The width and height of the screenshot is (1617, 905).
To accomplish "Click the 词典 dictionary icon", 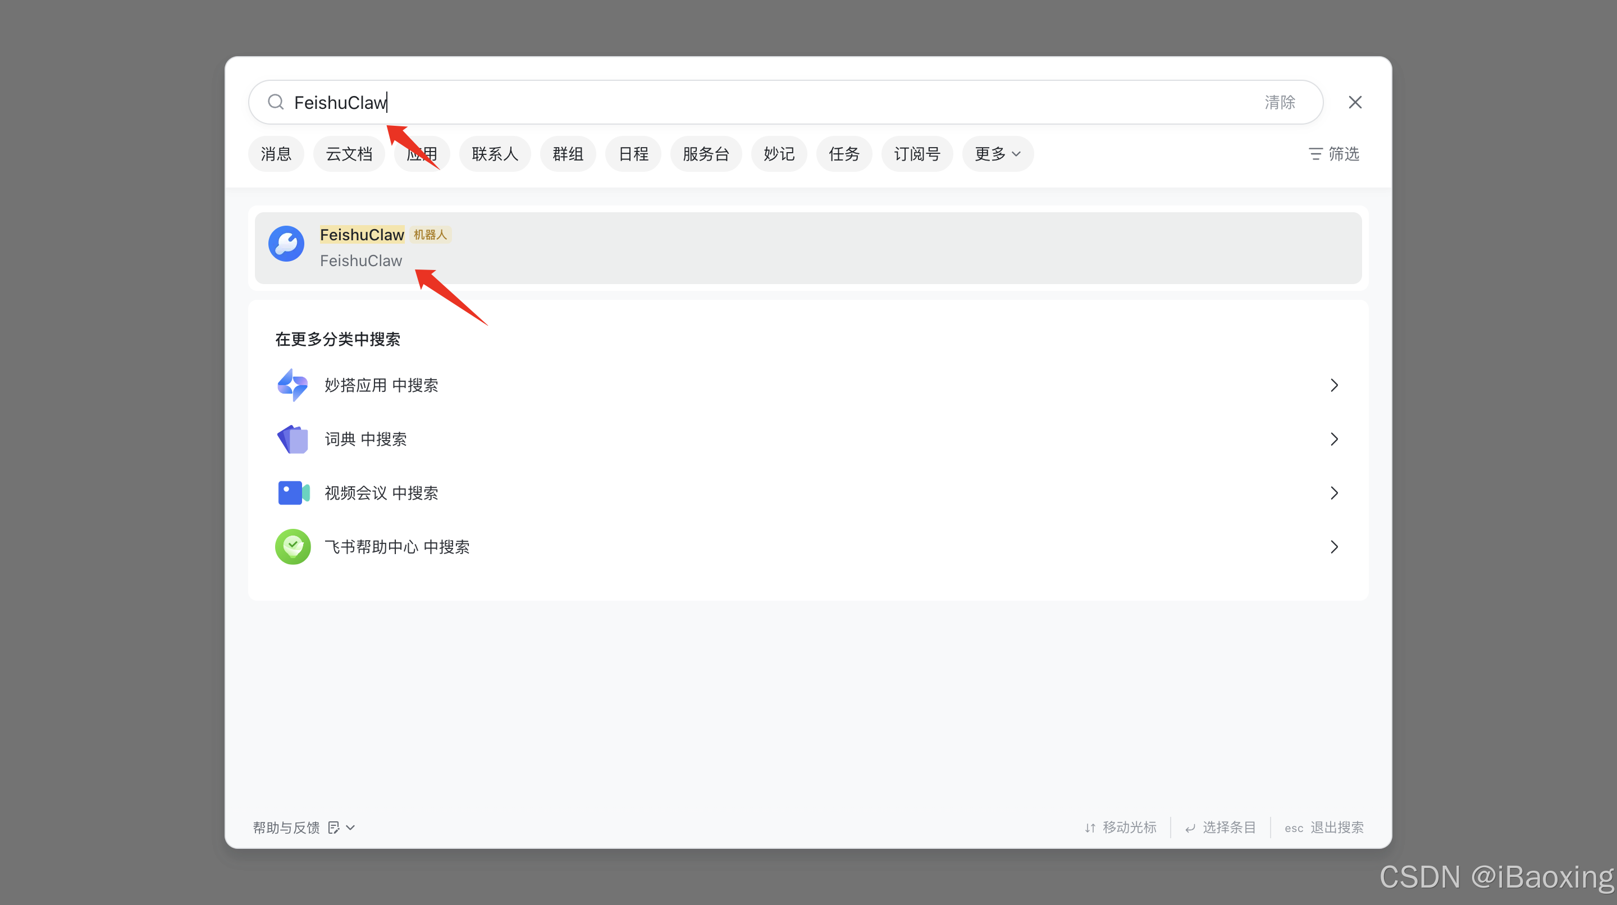I will [293, 440].
